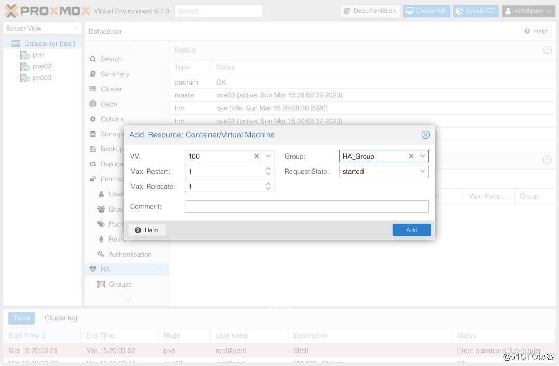Click the Add button in dialog
Viewport: 559px width, 366px height.
pos(412,230)
